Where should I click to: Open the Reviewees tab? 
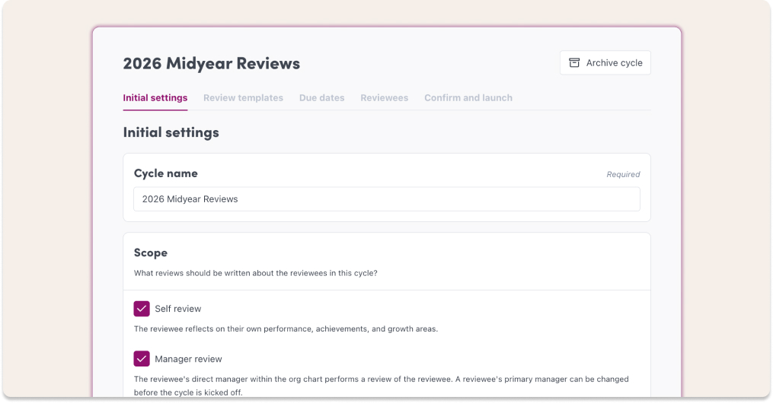point(384,98)
